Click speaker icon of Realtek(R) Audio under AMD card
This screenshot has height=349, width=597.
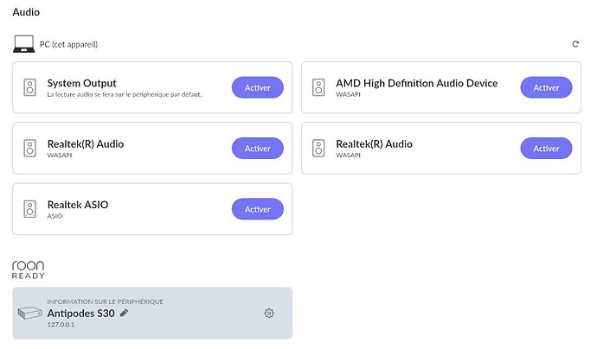click(x=318, y=149)
